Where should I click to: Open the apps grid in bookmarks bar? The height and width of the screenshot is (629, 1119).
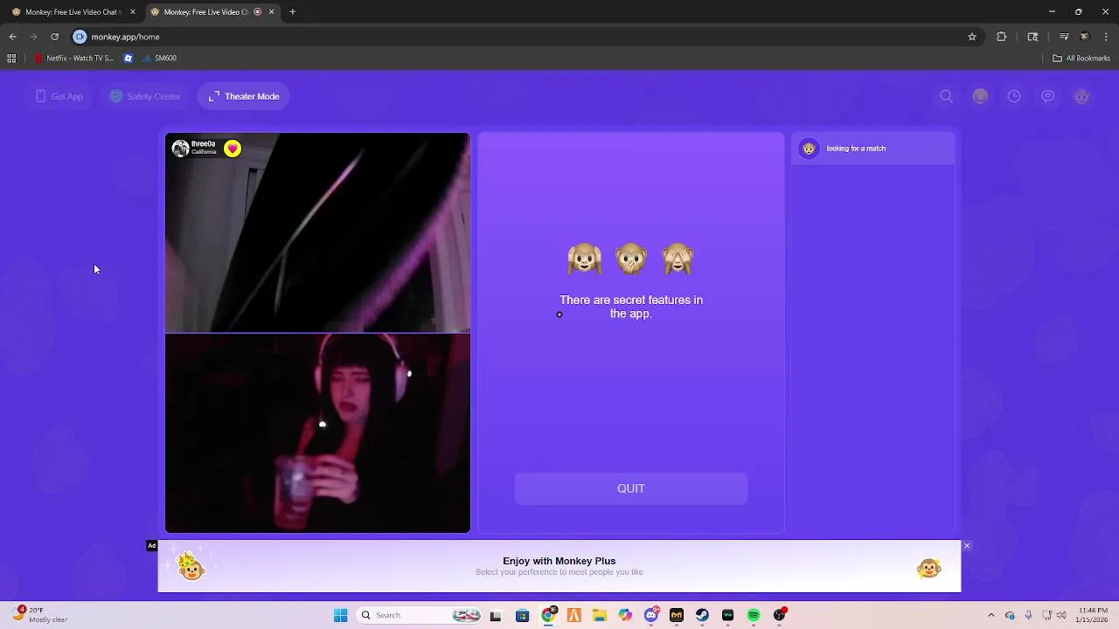pyautogui.click(x=11, y=59)
